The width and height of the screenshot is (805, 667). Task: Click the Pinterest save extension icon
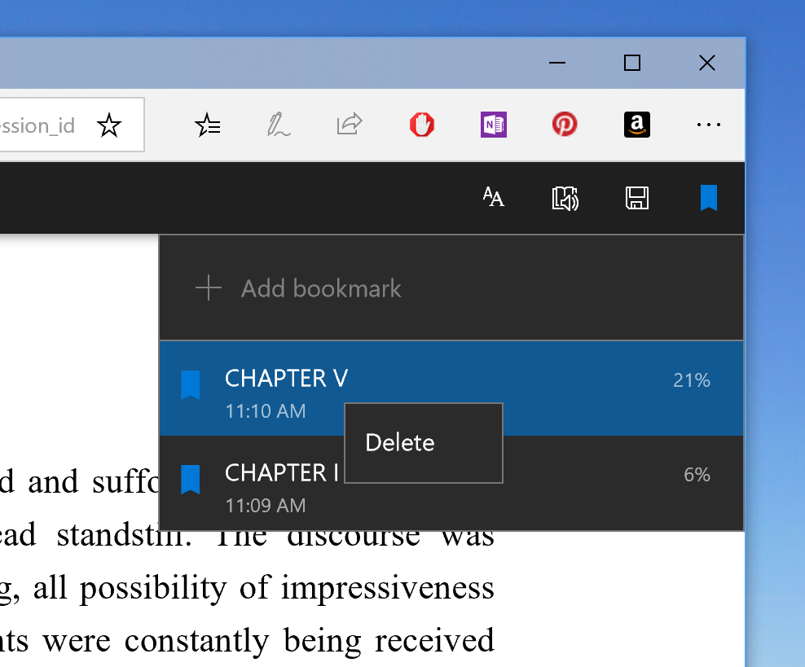point(564,125)
